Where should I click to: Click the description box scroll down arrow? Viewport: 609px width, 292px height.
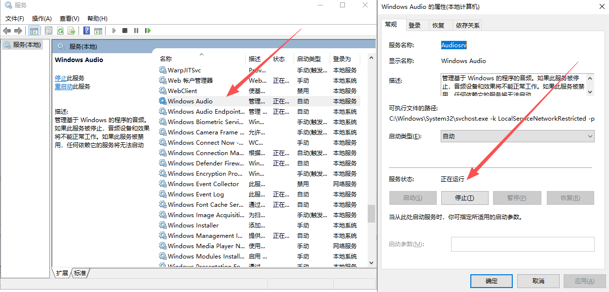click(591, 92)
